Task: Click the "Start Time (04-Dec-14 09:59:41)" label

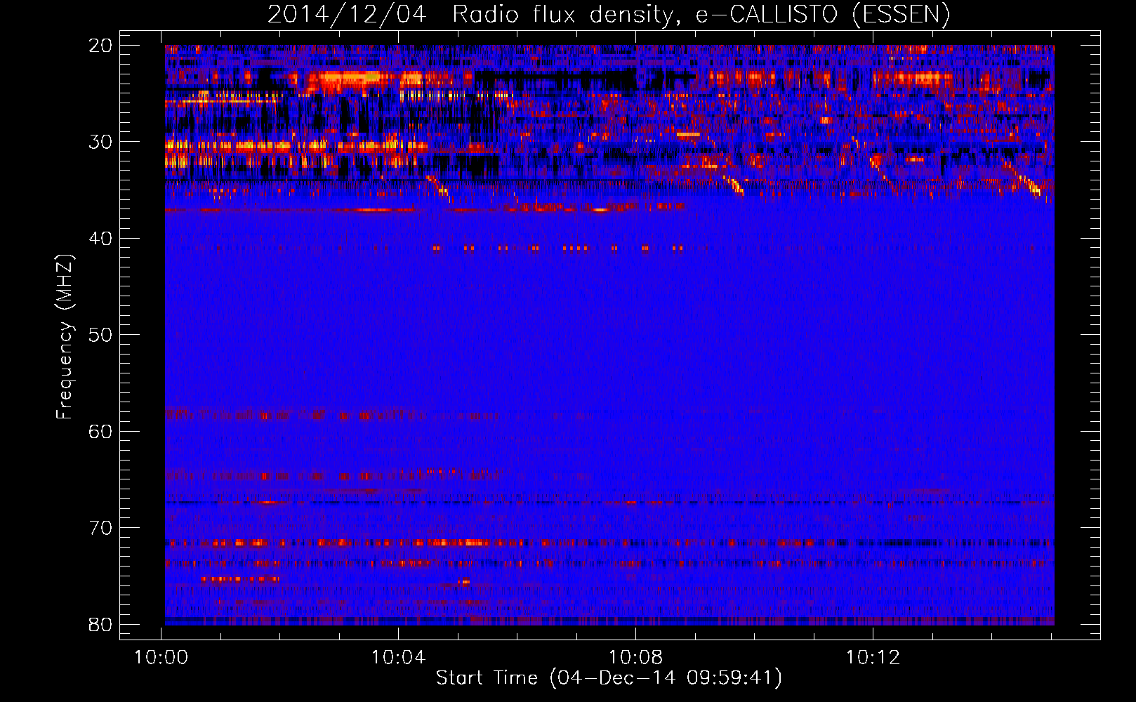Action: pos(609,678)
